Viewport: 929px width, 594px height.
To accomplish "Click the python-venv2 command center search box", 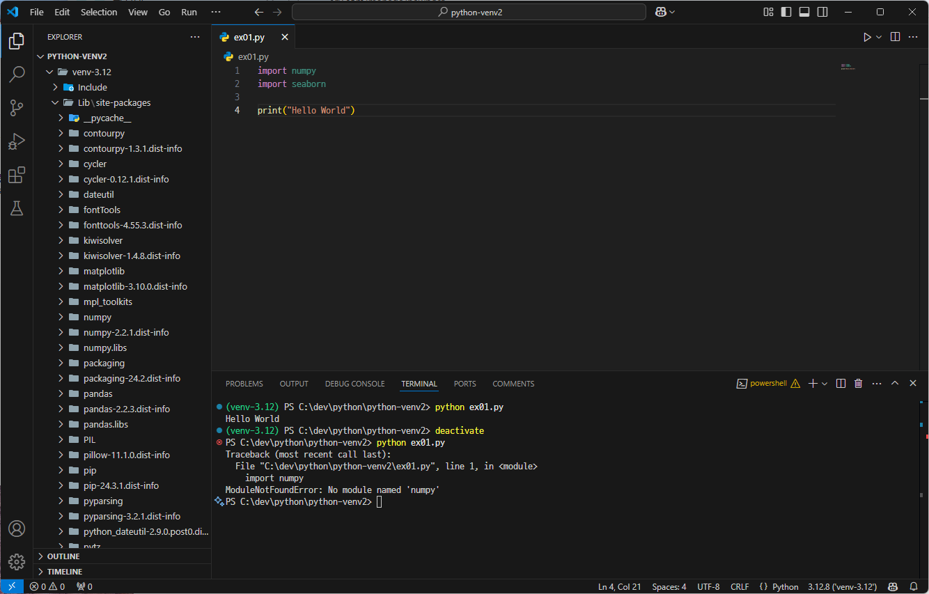I will click(x=469, y=12).
